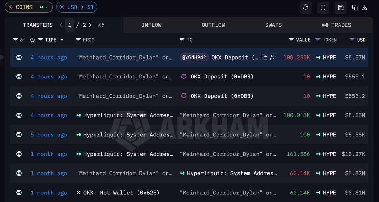Viewport: 379px width, 202px height.
Task: Go to previous transfers page
Action: [x=61, y=25]
